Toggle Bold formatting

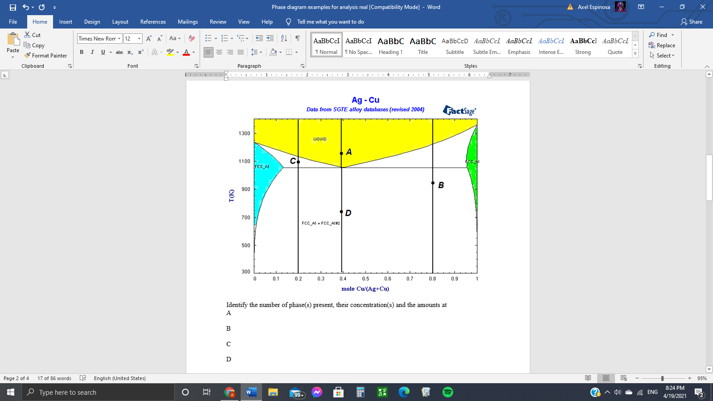click(x=82, y=52)
